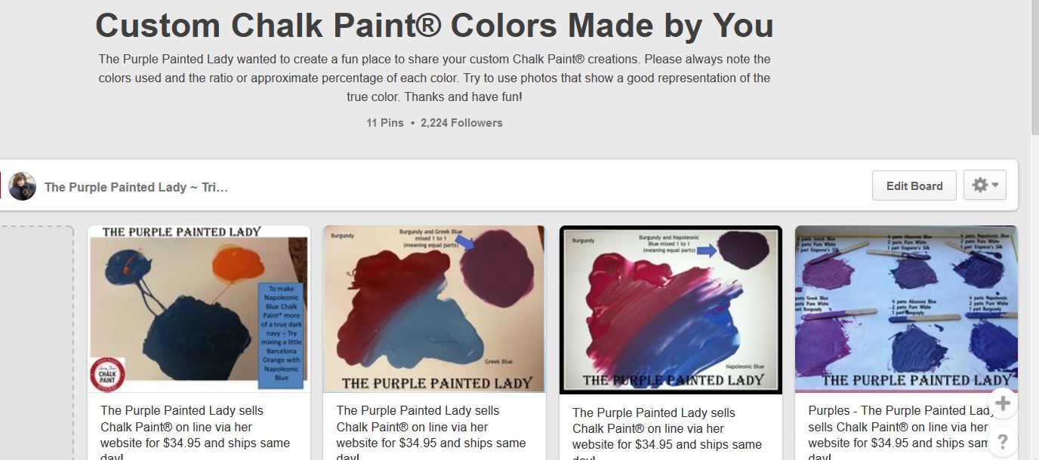Click the Purples pin description text
The width and height of the screenshot is (1039, 460).
pos(900,433)
